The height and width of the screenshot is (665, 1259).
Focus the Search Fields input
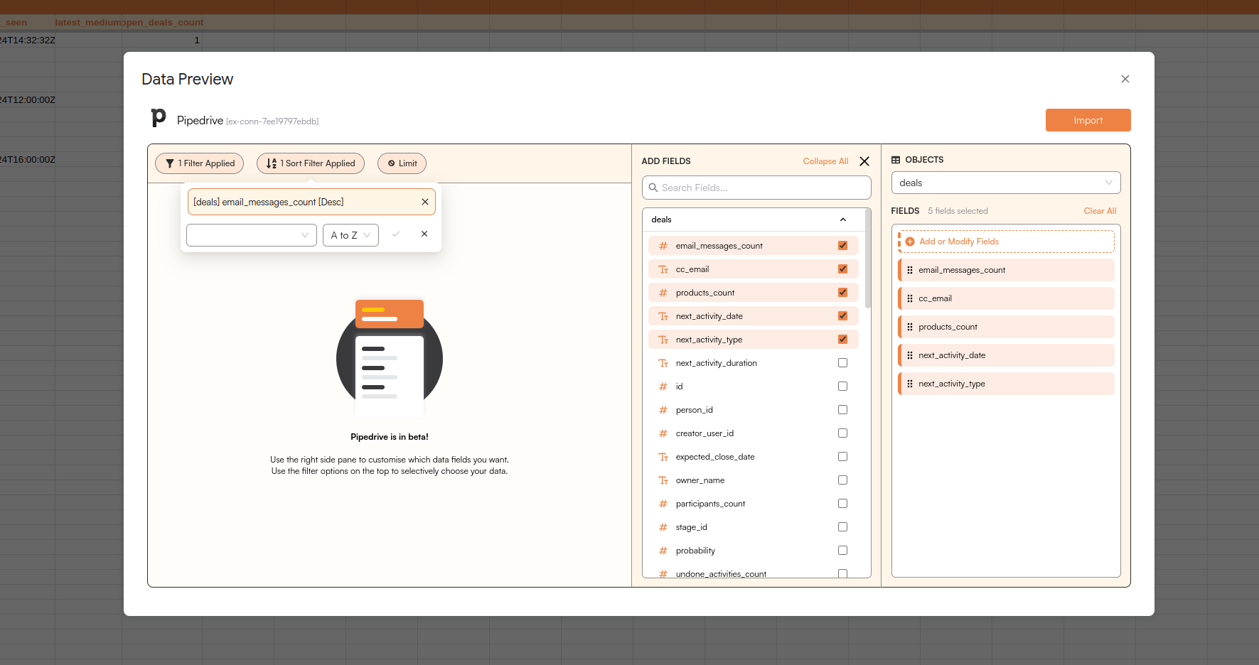click(756, 188)
